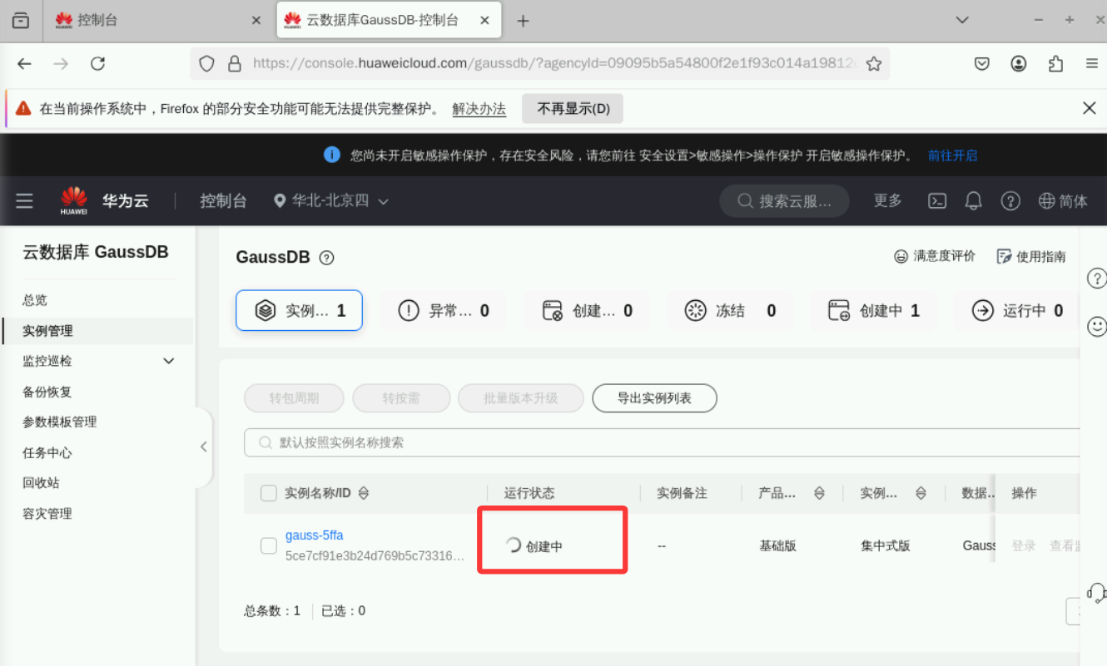Viewport: 1107px width, 666px height.
Task: Open the Pocket save icon
Action: (x=982, y=64)
